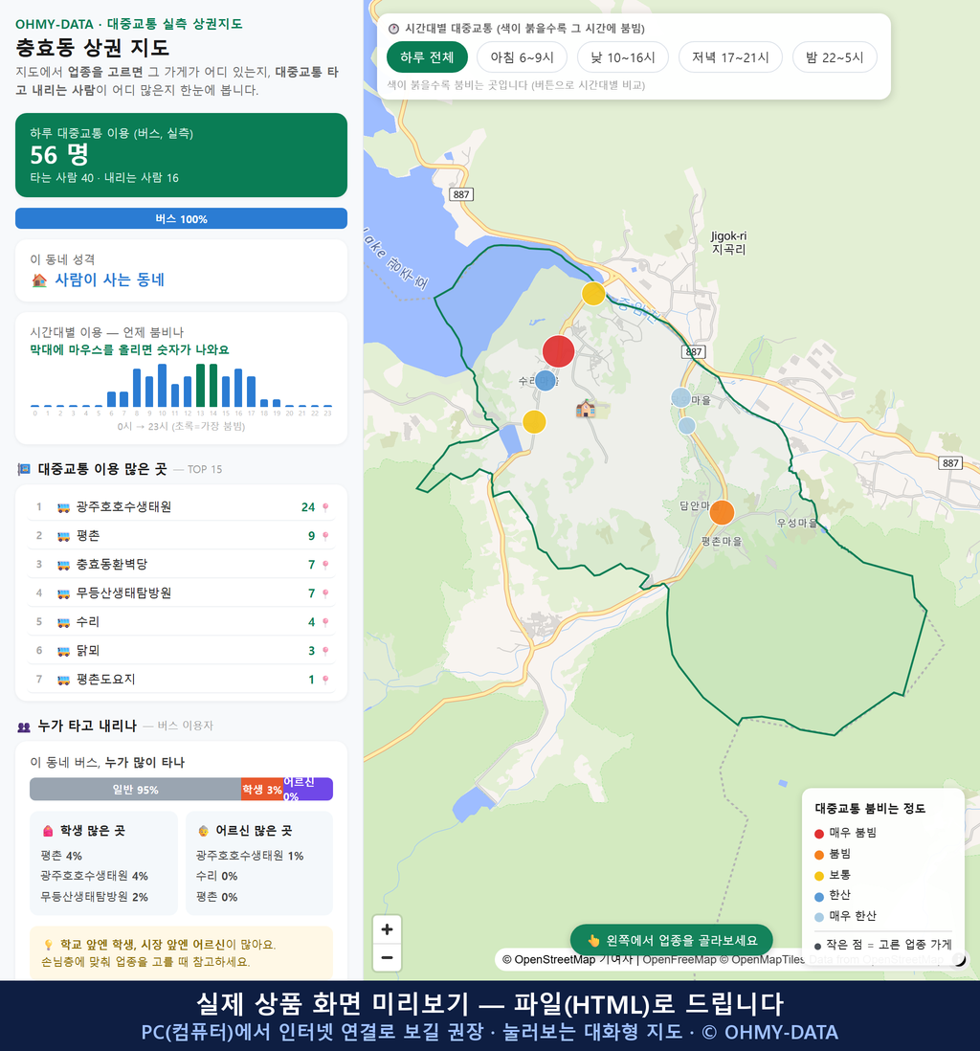Switch to the 밤 22~5시 time filter
This screenshot has width=980, height=1051.
[835, 57]
